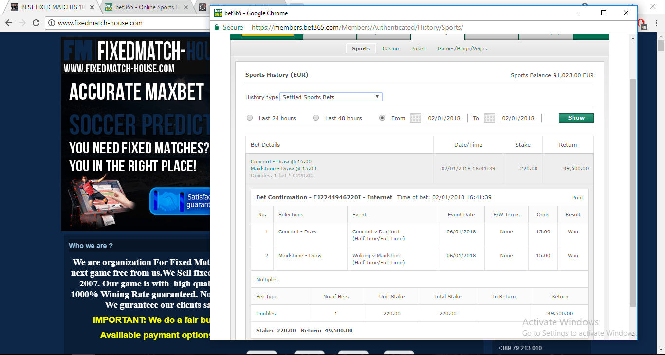Image resolution: width=665 pixels, height=355 pixels.
Task: Reload the fixedmatch-house page
Action: [x=36, y=23]
